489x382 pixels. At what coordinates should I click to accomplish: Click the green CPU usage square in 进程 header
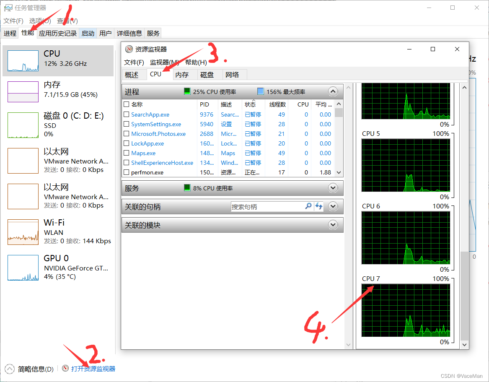click(187, 91)
